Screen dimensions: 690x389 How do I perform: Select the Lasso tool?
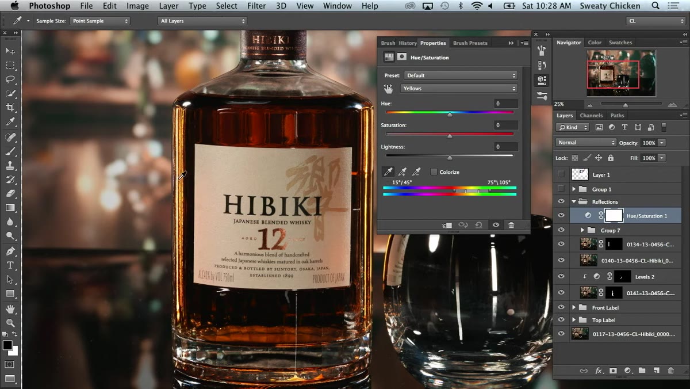(10, 79)
